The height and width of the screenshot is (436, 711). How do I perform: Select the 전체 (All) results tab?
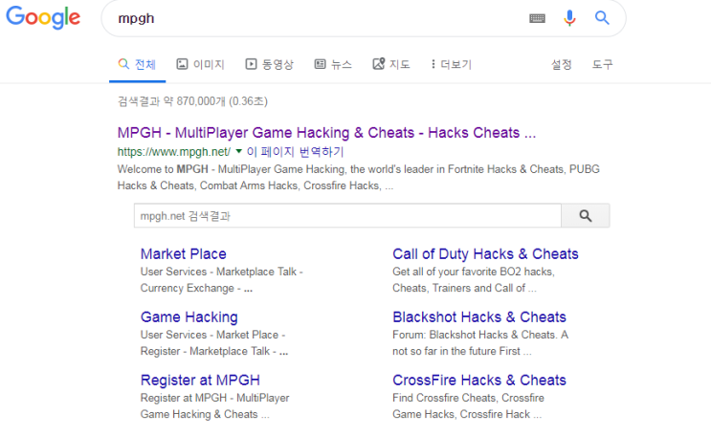tap(137, 64)
